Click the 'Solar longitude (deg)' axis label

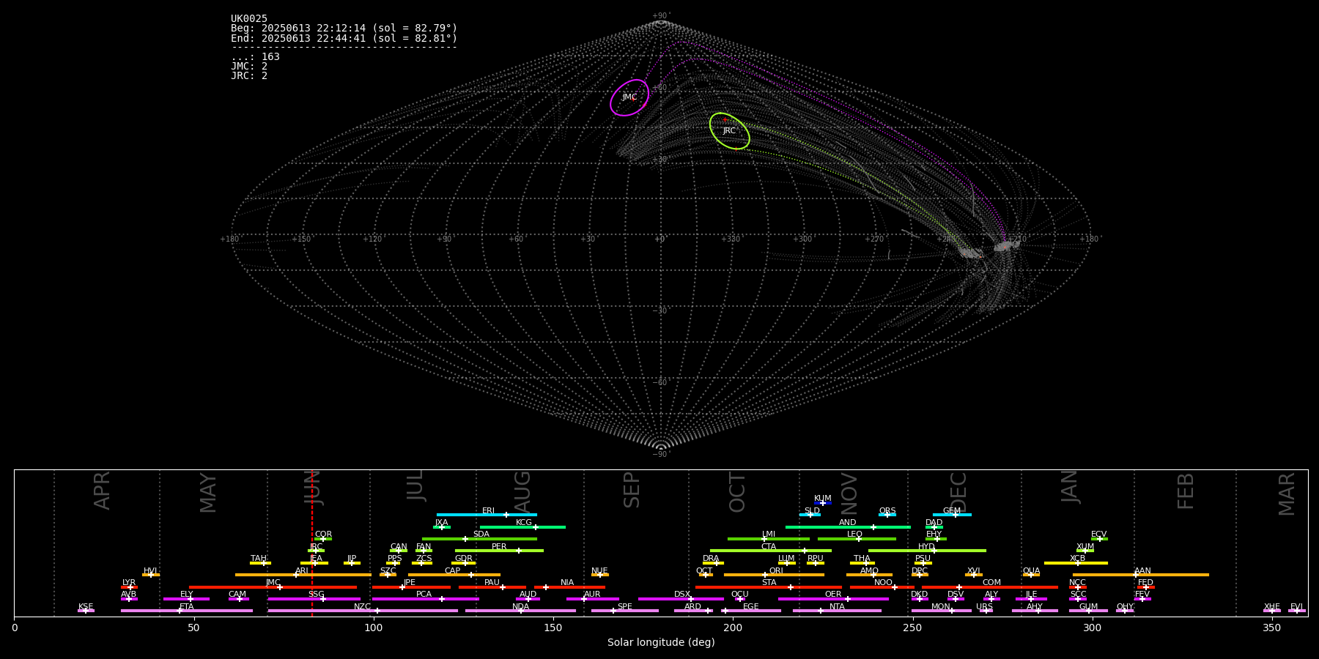point(661,643)
